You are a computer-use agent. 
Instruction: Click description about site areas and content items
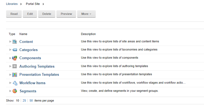click(120, 41)
